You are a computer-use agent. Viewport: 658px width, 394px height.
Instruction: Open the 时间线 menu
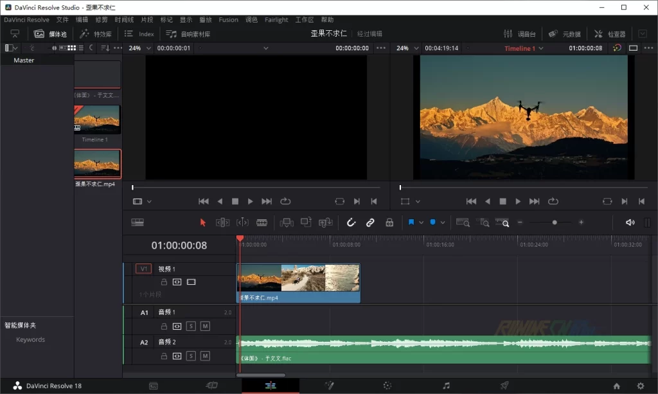pos(123,19)
